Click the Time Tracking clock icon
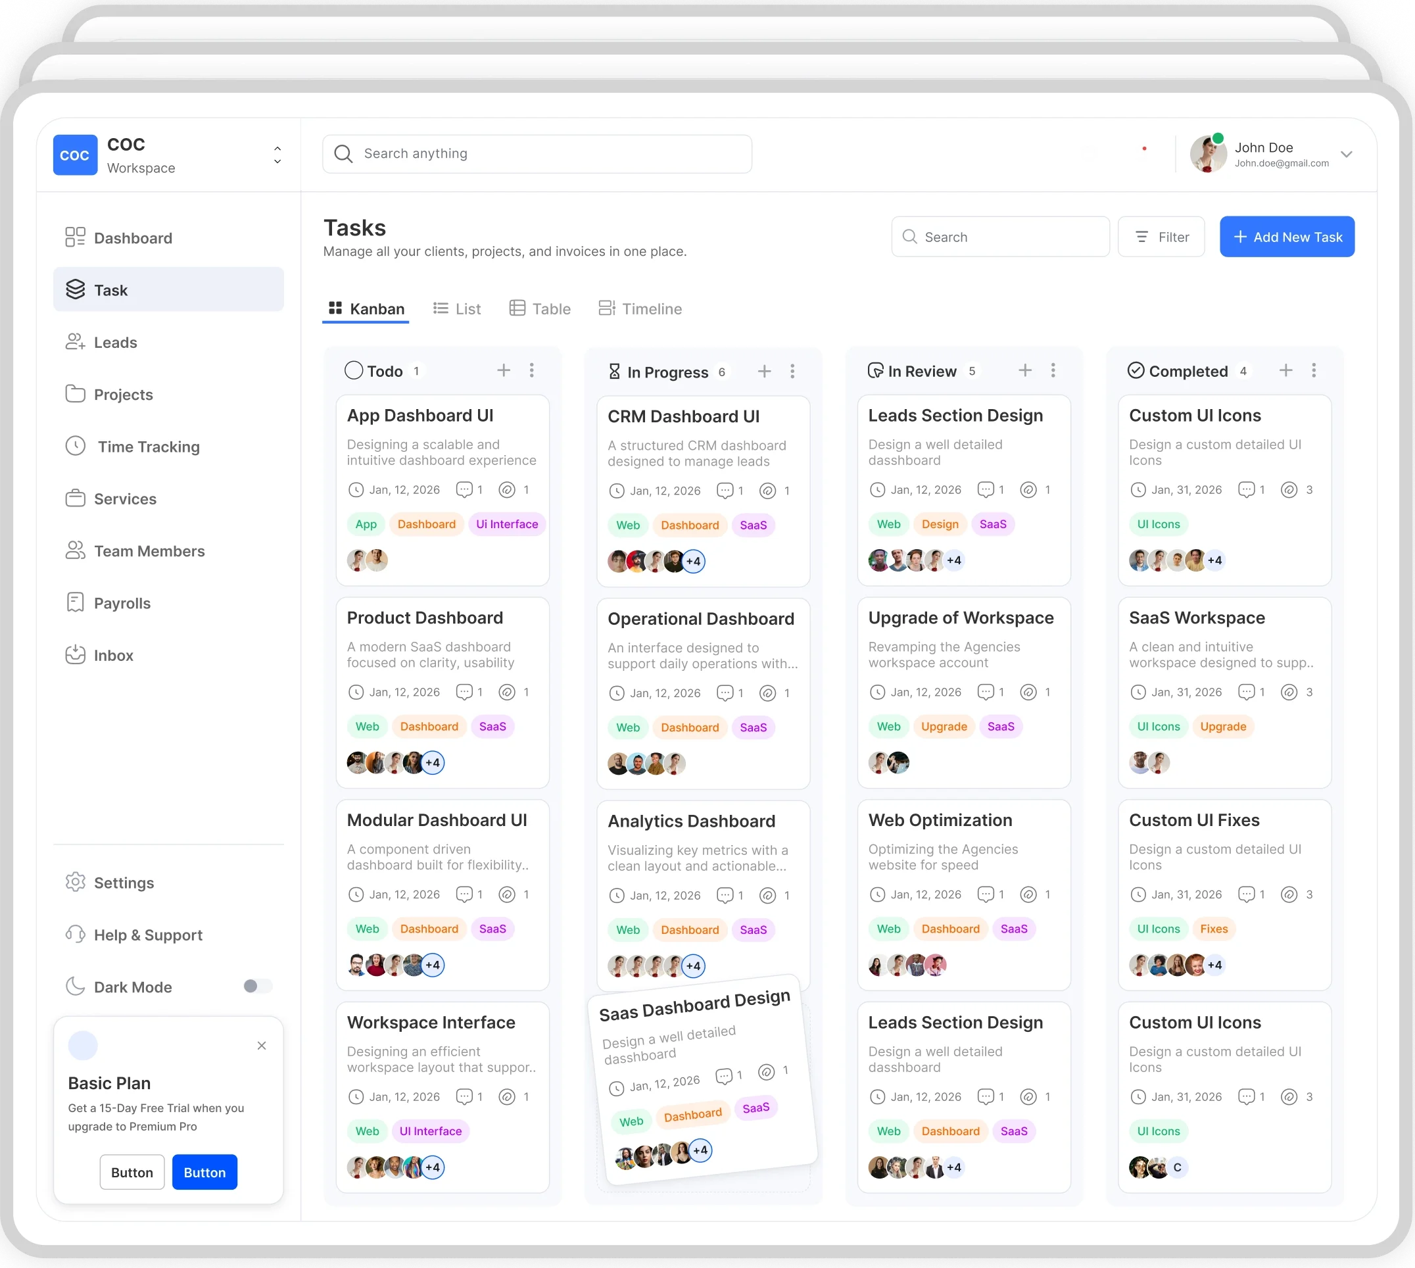1415x1268 pixels. pyautogui.click(x=75, y=446)
